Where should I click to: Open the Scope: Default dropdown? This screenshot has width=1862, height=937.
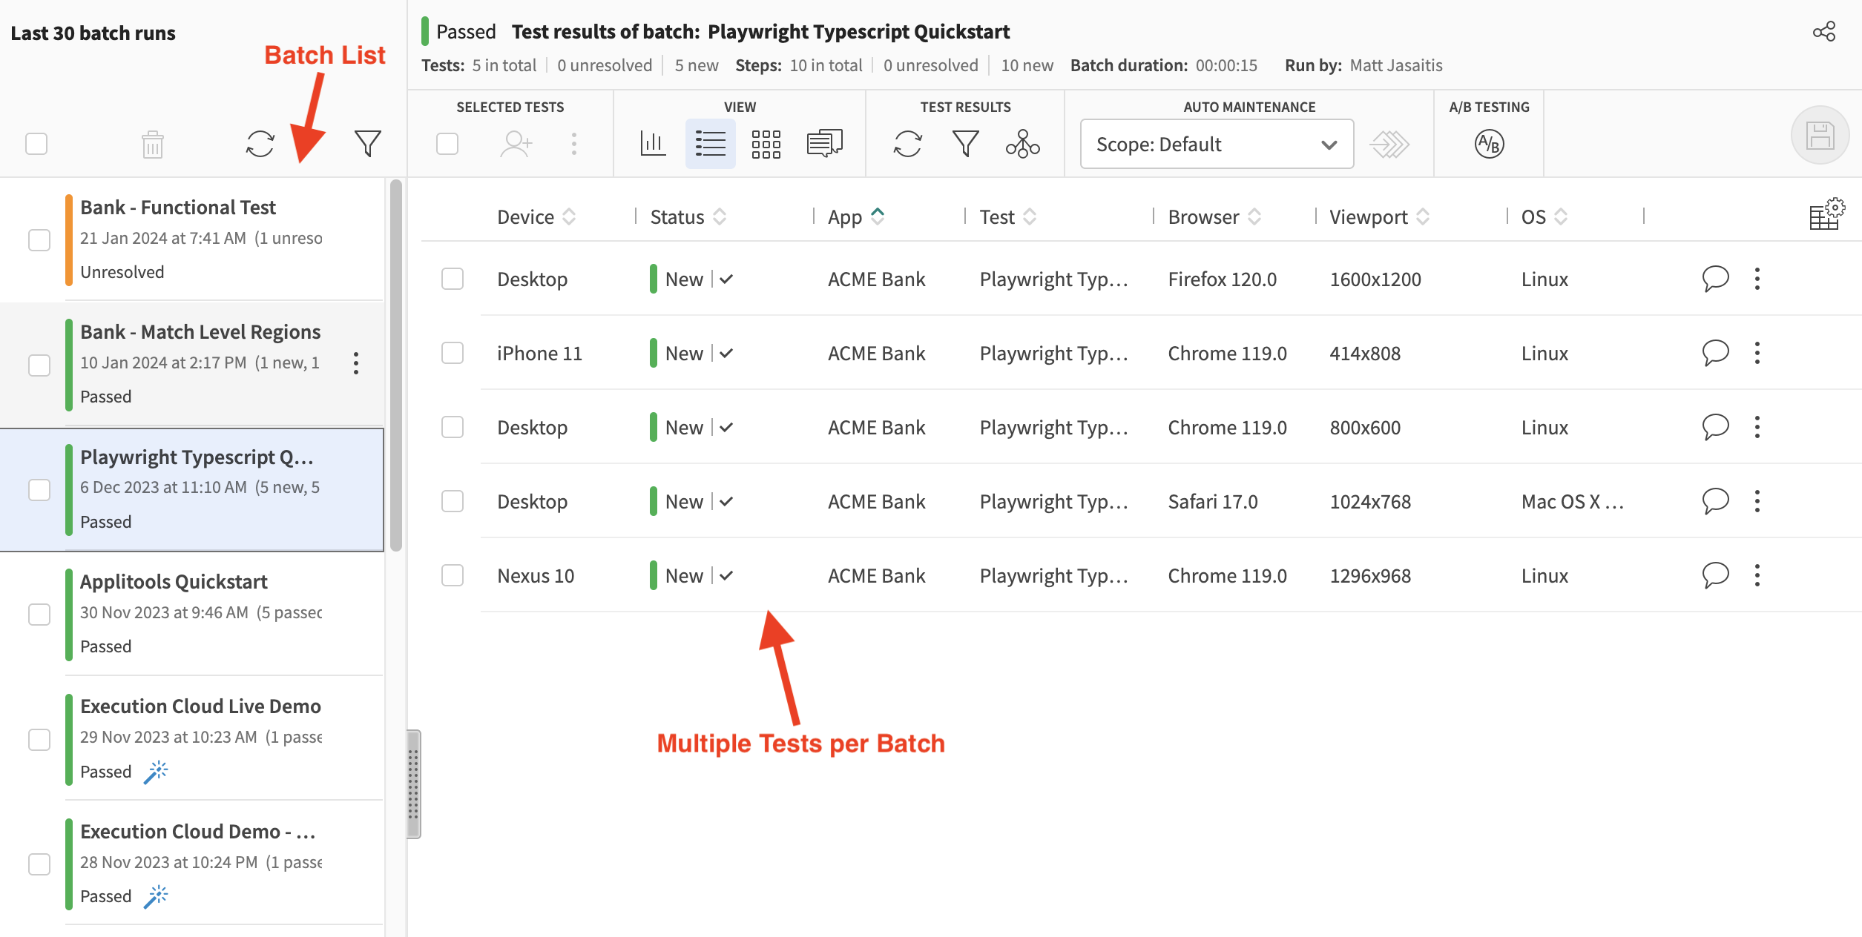pyautogui.click(x=1217, y=144)
